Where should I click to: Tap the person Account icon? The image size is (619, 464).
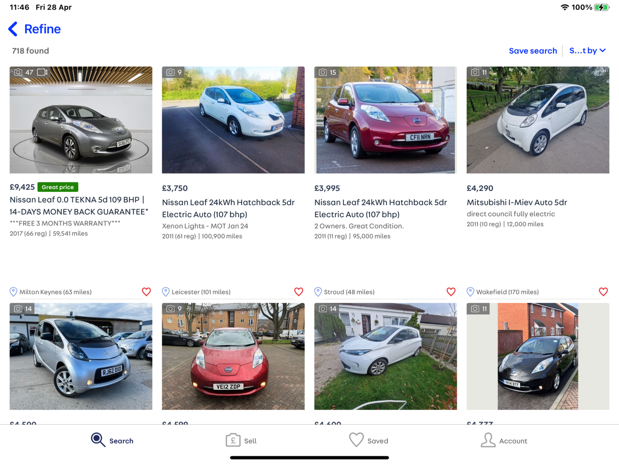pyautogui.click(x=488, y=440)
